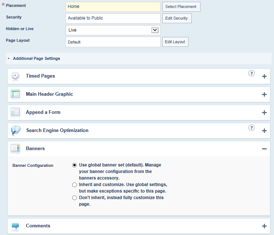Image resolution: width=274 pixels, height=235 pixels.
Task: Open help for Timed Pages
Action: click(252, 73)
